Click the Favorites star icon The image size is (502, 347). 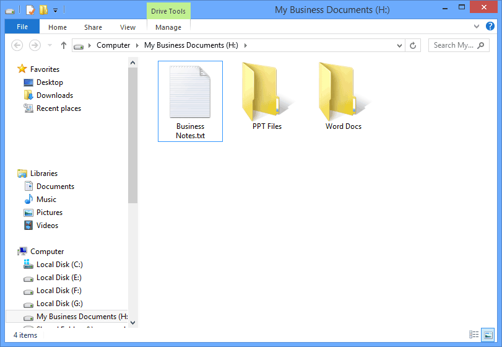click(x=22, y=69)
